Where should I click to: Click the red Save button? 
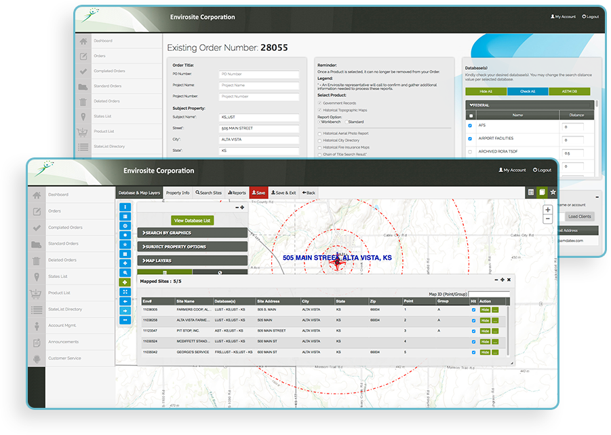258,193
